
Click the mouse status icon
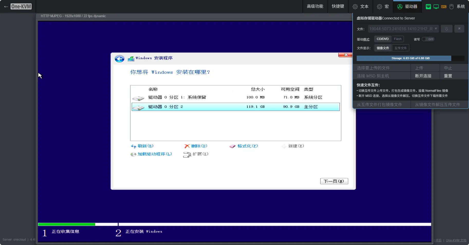(452, 7)
